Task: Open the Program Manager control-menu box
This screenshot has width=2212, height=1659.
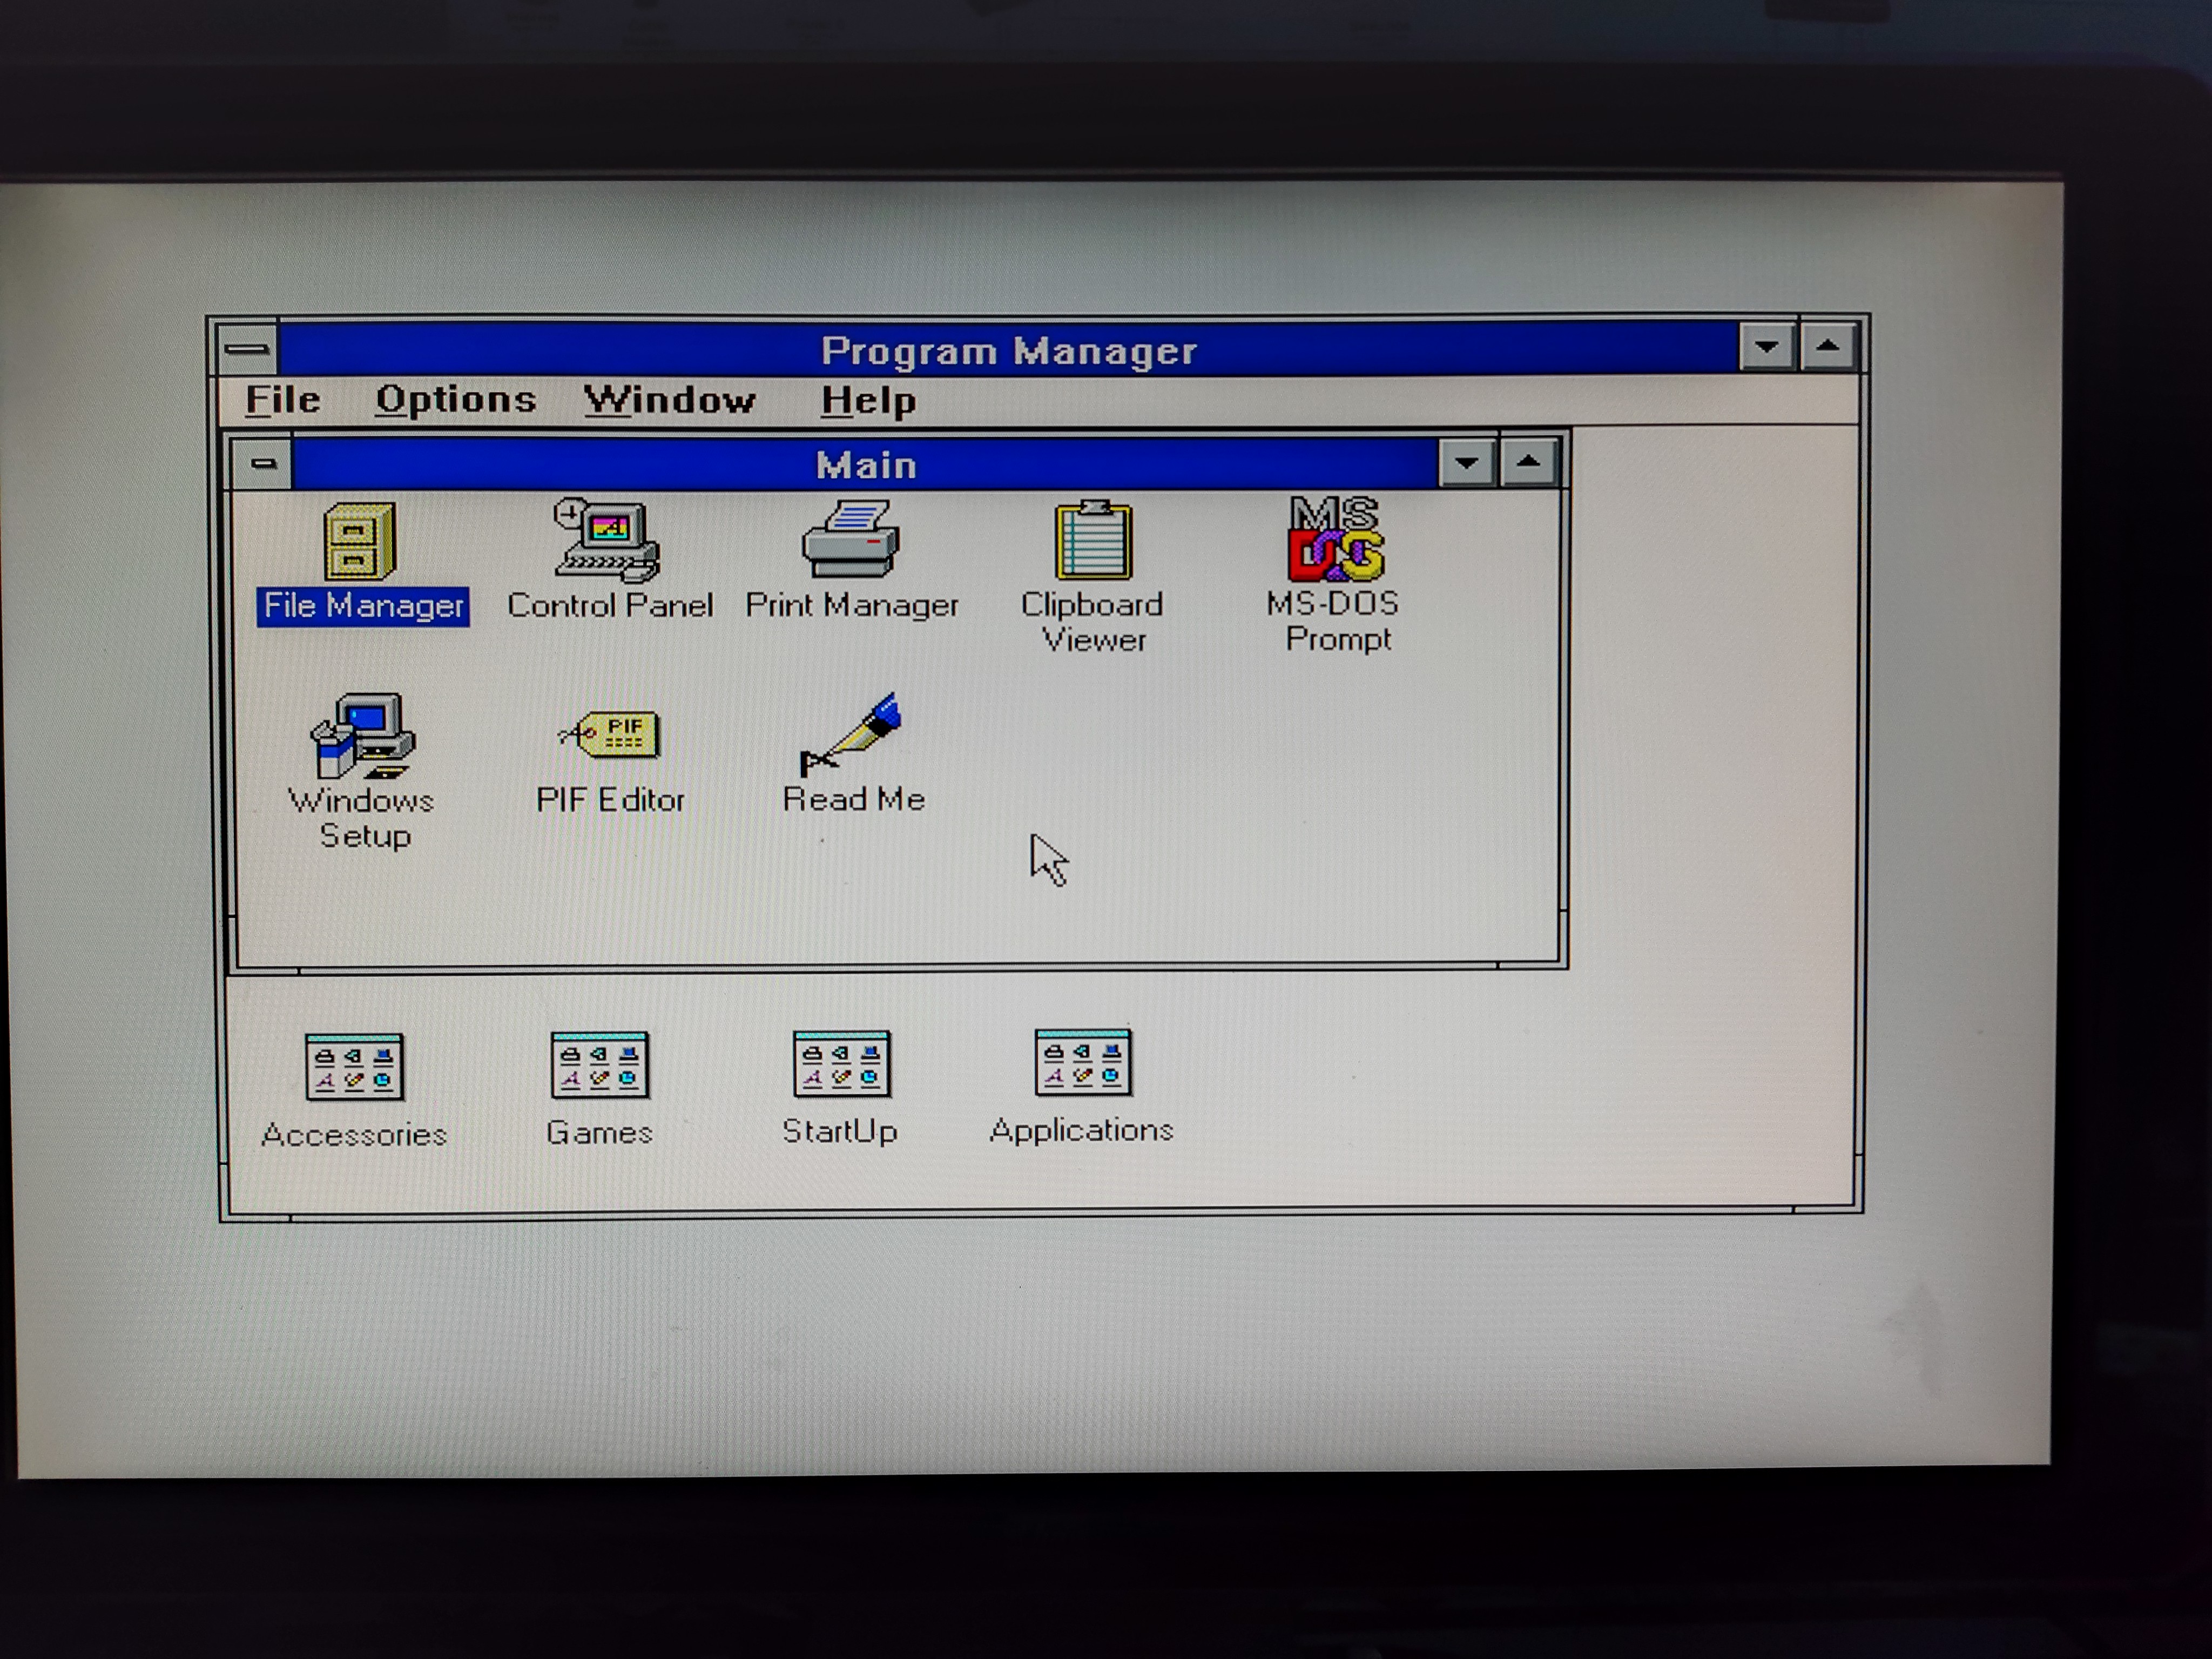Action: [x=247, y=349]
